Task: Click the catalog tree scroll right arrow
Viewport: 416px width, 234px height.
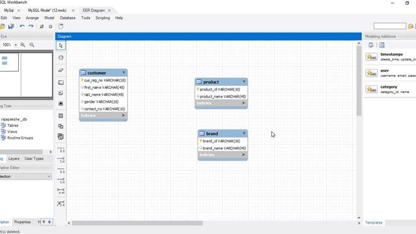Action: [x=51, y=152]
